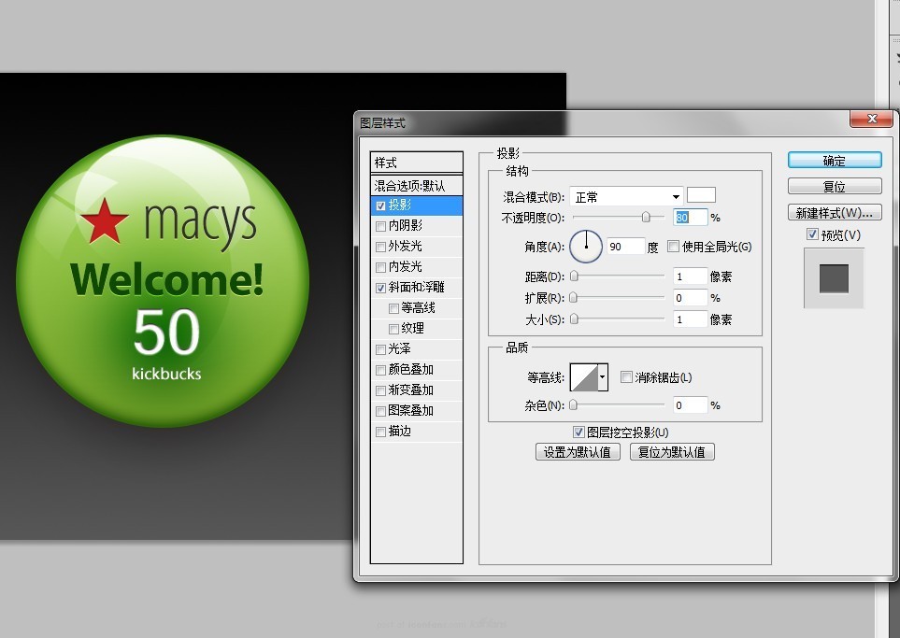Click the red star on the canvas badge
The image size is (900, 638).
click(x=104, y=220)
